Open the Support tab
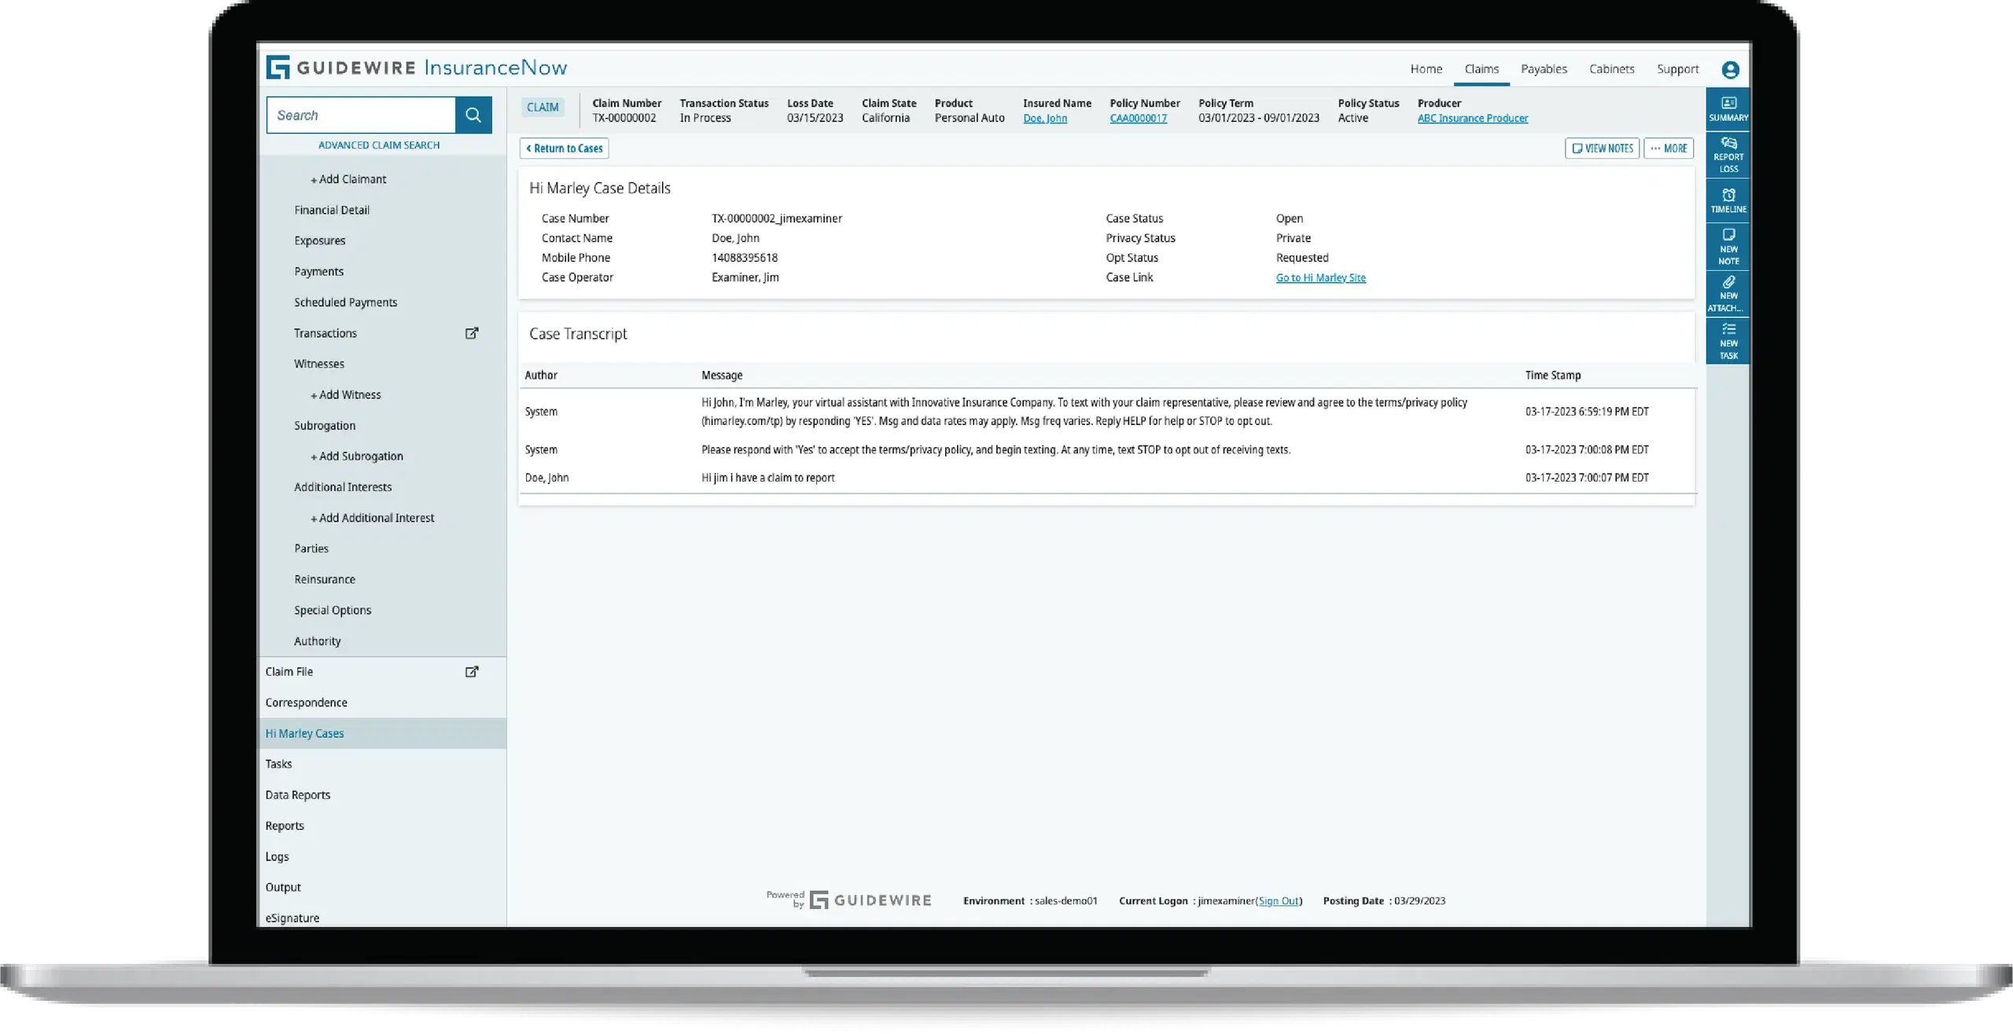This screenshot has height=1034, width=2013. click(x=1677, y=69)
